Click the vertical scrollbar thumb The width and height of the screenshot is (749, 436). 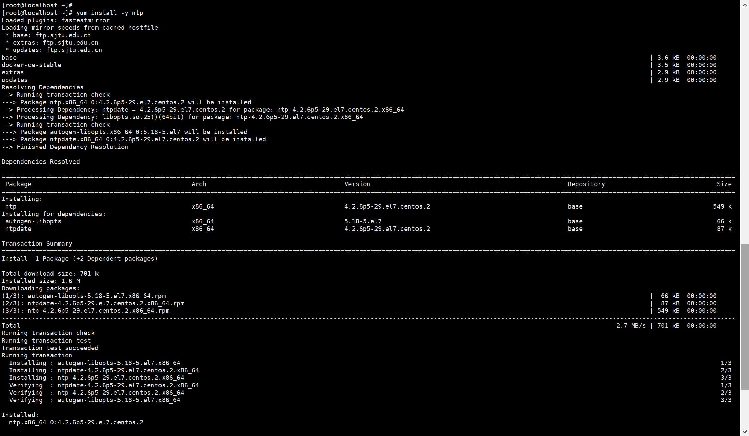coord(745,316)
